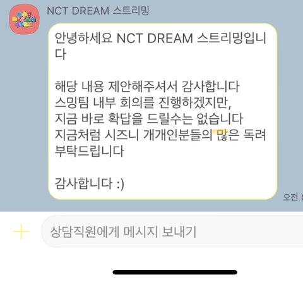303x282 pixels.
Task: Tap the sender name NCT DREAM 스트리밍
Action: [98, 11]
